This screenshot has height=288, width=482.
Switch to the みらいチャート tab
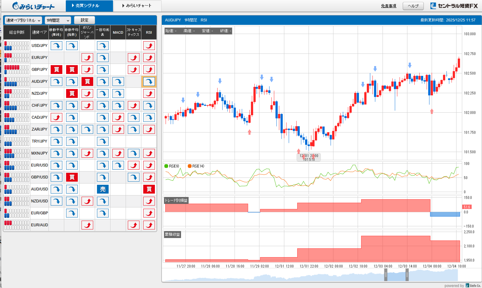137,6
